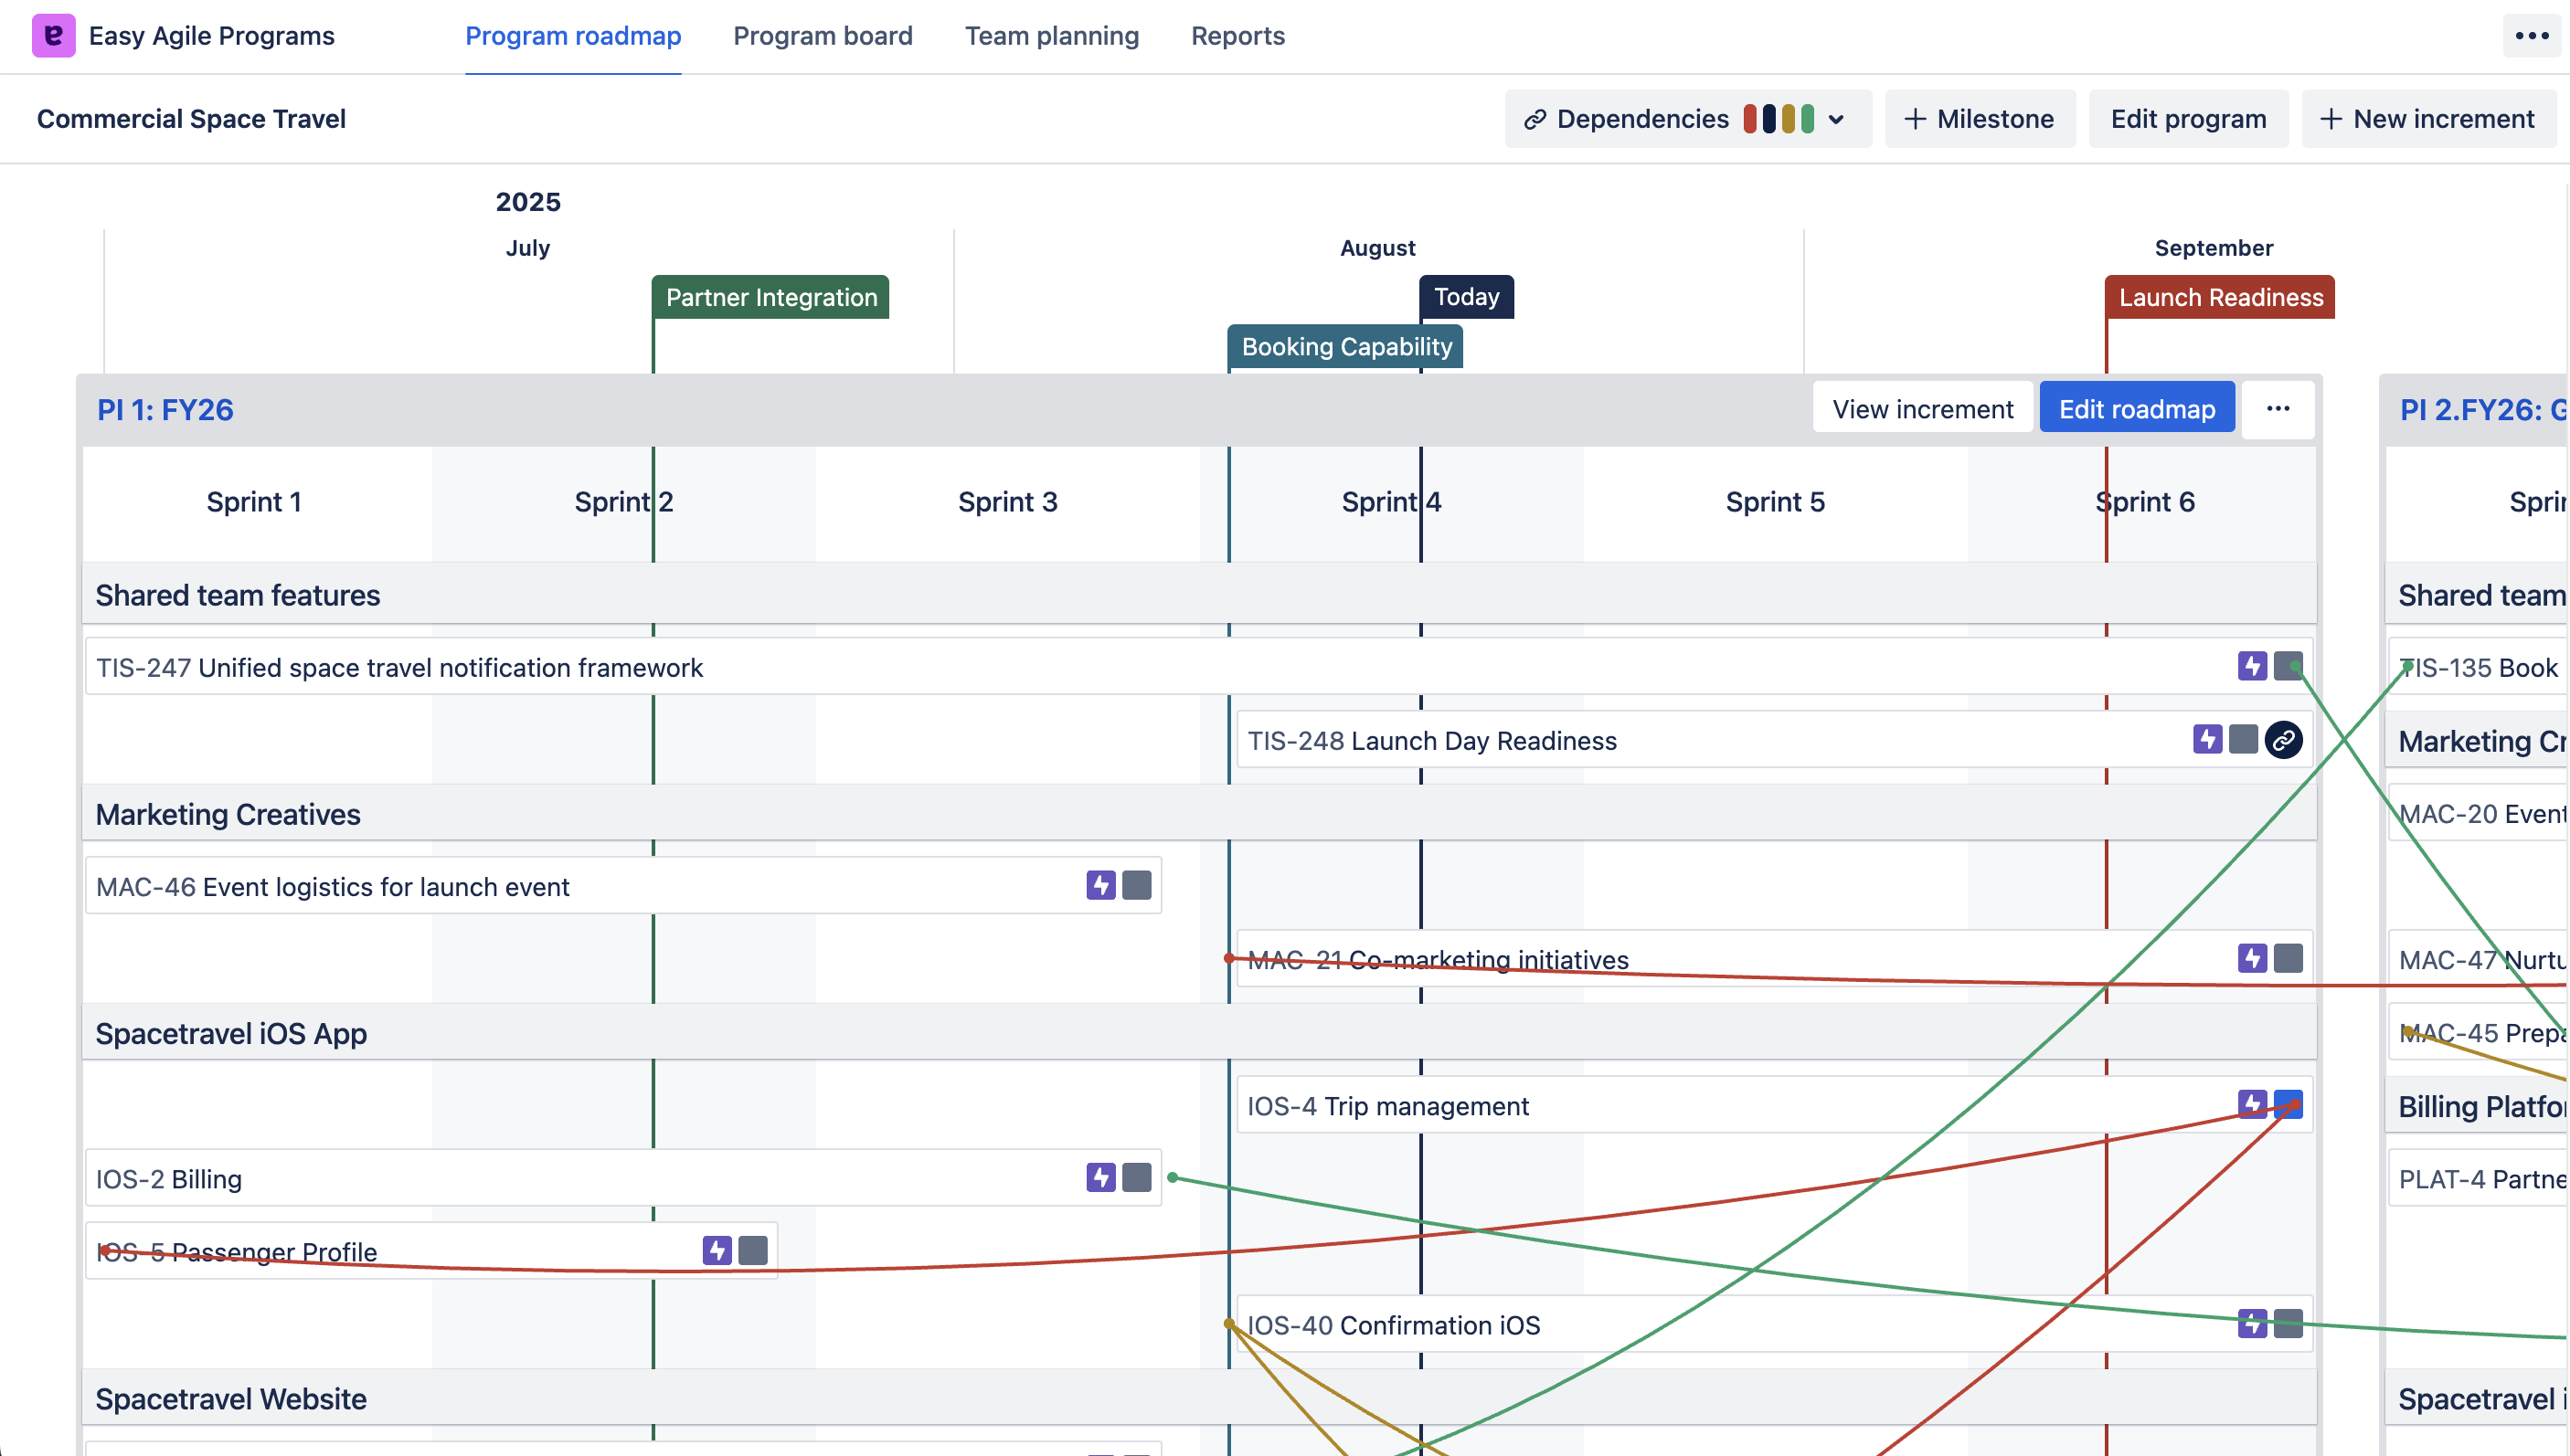Select the Launch Readiness milestone marker
This screenshot has width=2570, height=1456.
pyautogui.click(x=2220, y=297)
